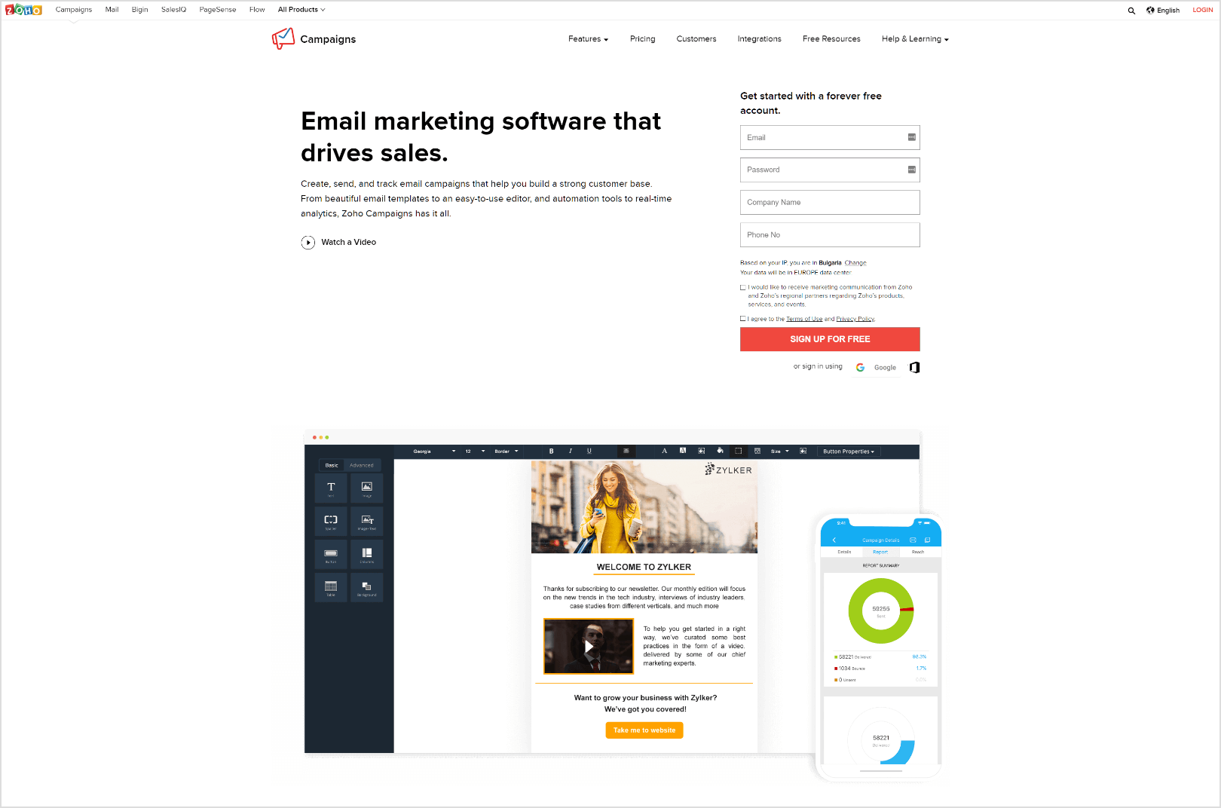
Task: Toggle Italic in editor toolbar
Action: click(x=571, y=451)
